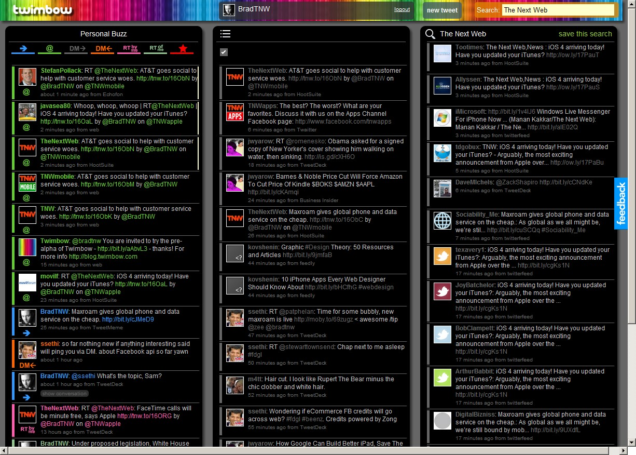Click the magnifier icon beside The Next Web
This screenshot has width=636, height=455.
(430, 34)
